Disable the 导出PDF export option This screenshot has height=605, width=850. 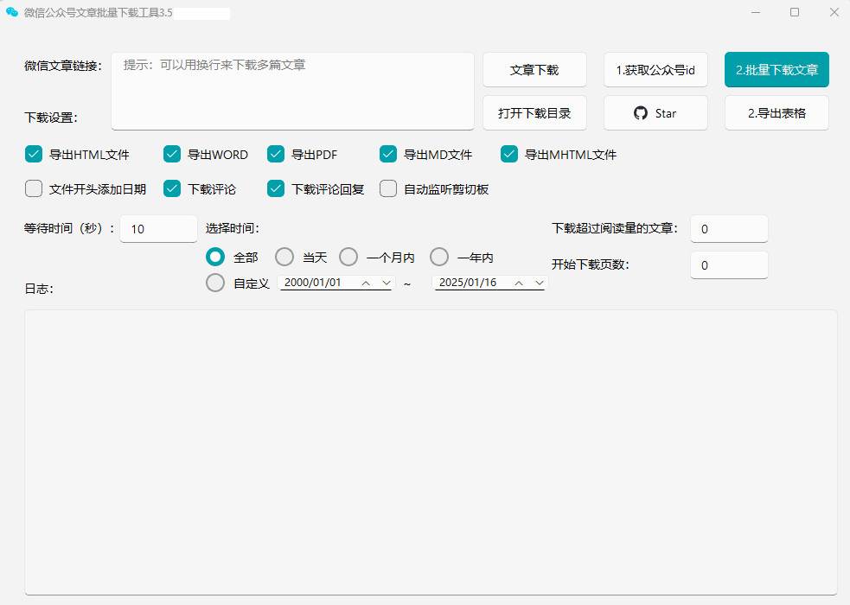pyautogui.click(x=276, y=155)
